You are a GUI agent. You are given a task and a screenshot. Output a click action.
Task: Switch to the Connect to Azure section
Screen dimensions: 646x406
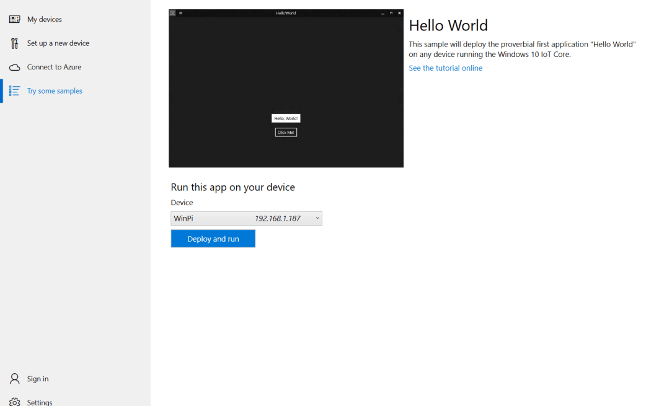[53, 67]
